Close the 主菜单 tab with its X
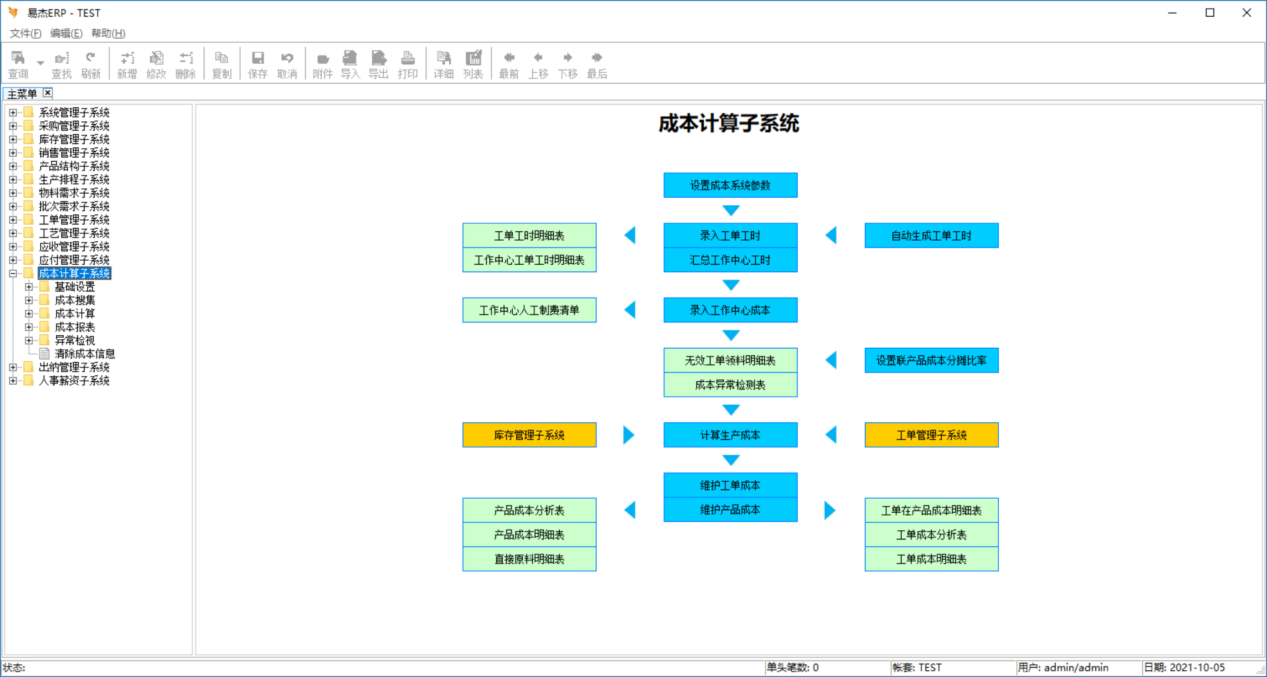The height and width of the screenshot is (677, 1267). click(48, 93)
